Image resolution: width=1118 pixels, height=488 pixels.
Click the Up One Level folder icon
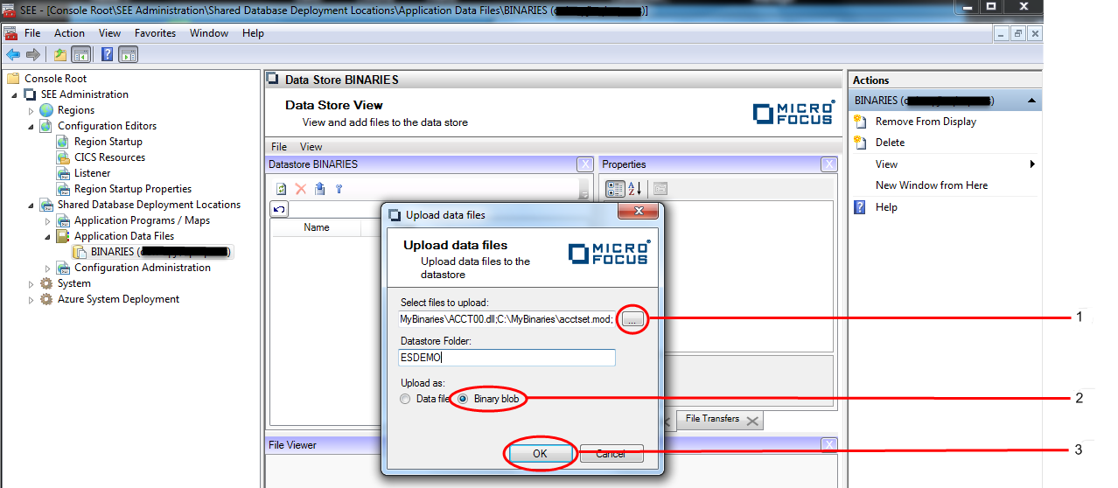59,54
